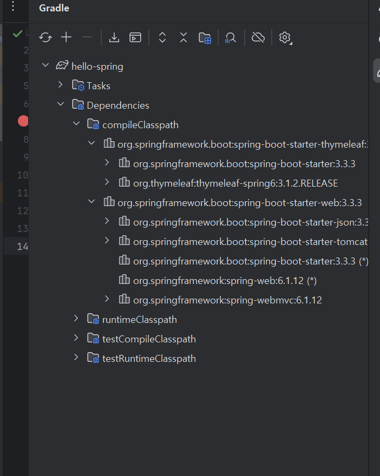Click the Download Sources icon
Viewport: 380px width, 476px height.
pos(114,38)
